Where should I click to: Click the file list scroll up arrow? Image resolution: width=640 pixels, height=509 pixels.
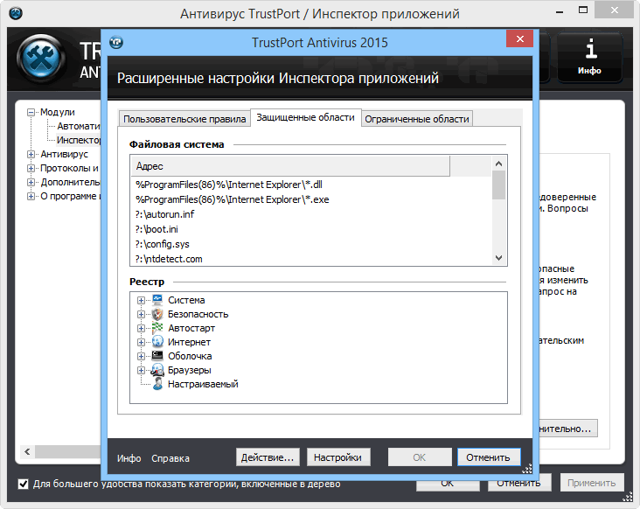498,164
